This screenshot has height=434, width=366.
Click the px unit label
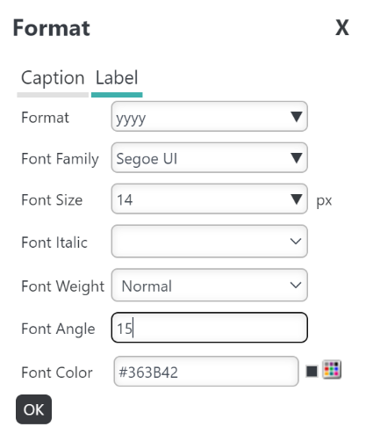[324, 201]
